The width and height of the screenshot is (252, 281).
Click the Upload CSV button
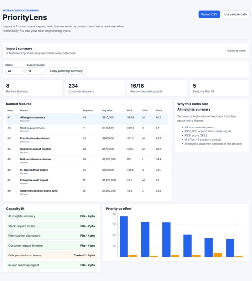(x=209, y=14)
